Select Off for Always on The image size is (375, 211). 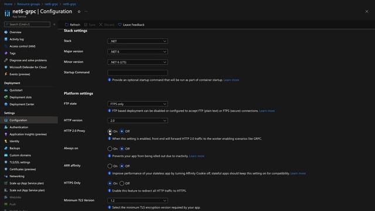click(122, 149)
